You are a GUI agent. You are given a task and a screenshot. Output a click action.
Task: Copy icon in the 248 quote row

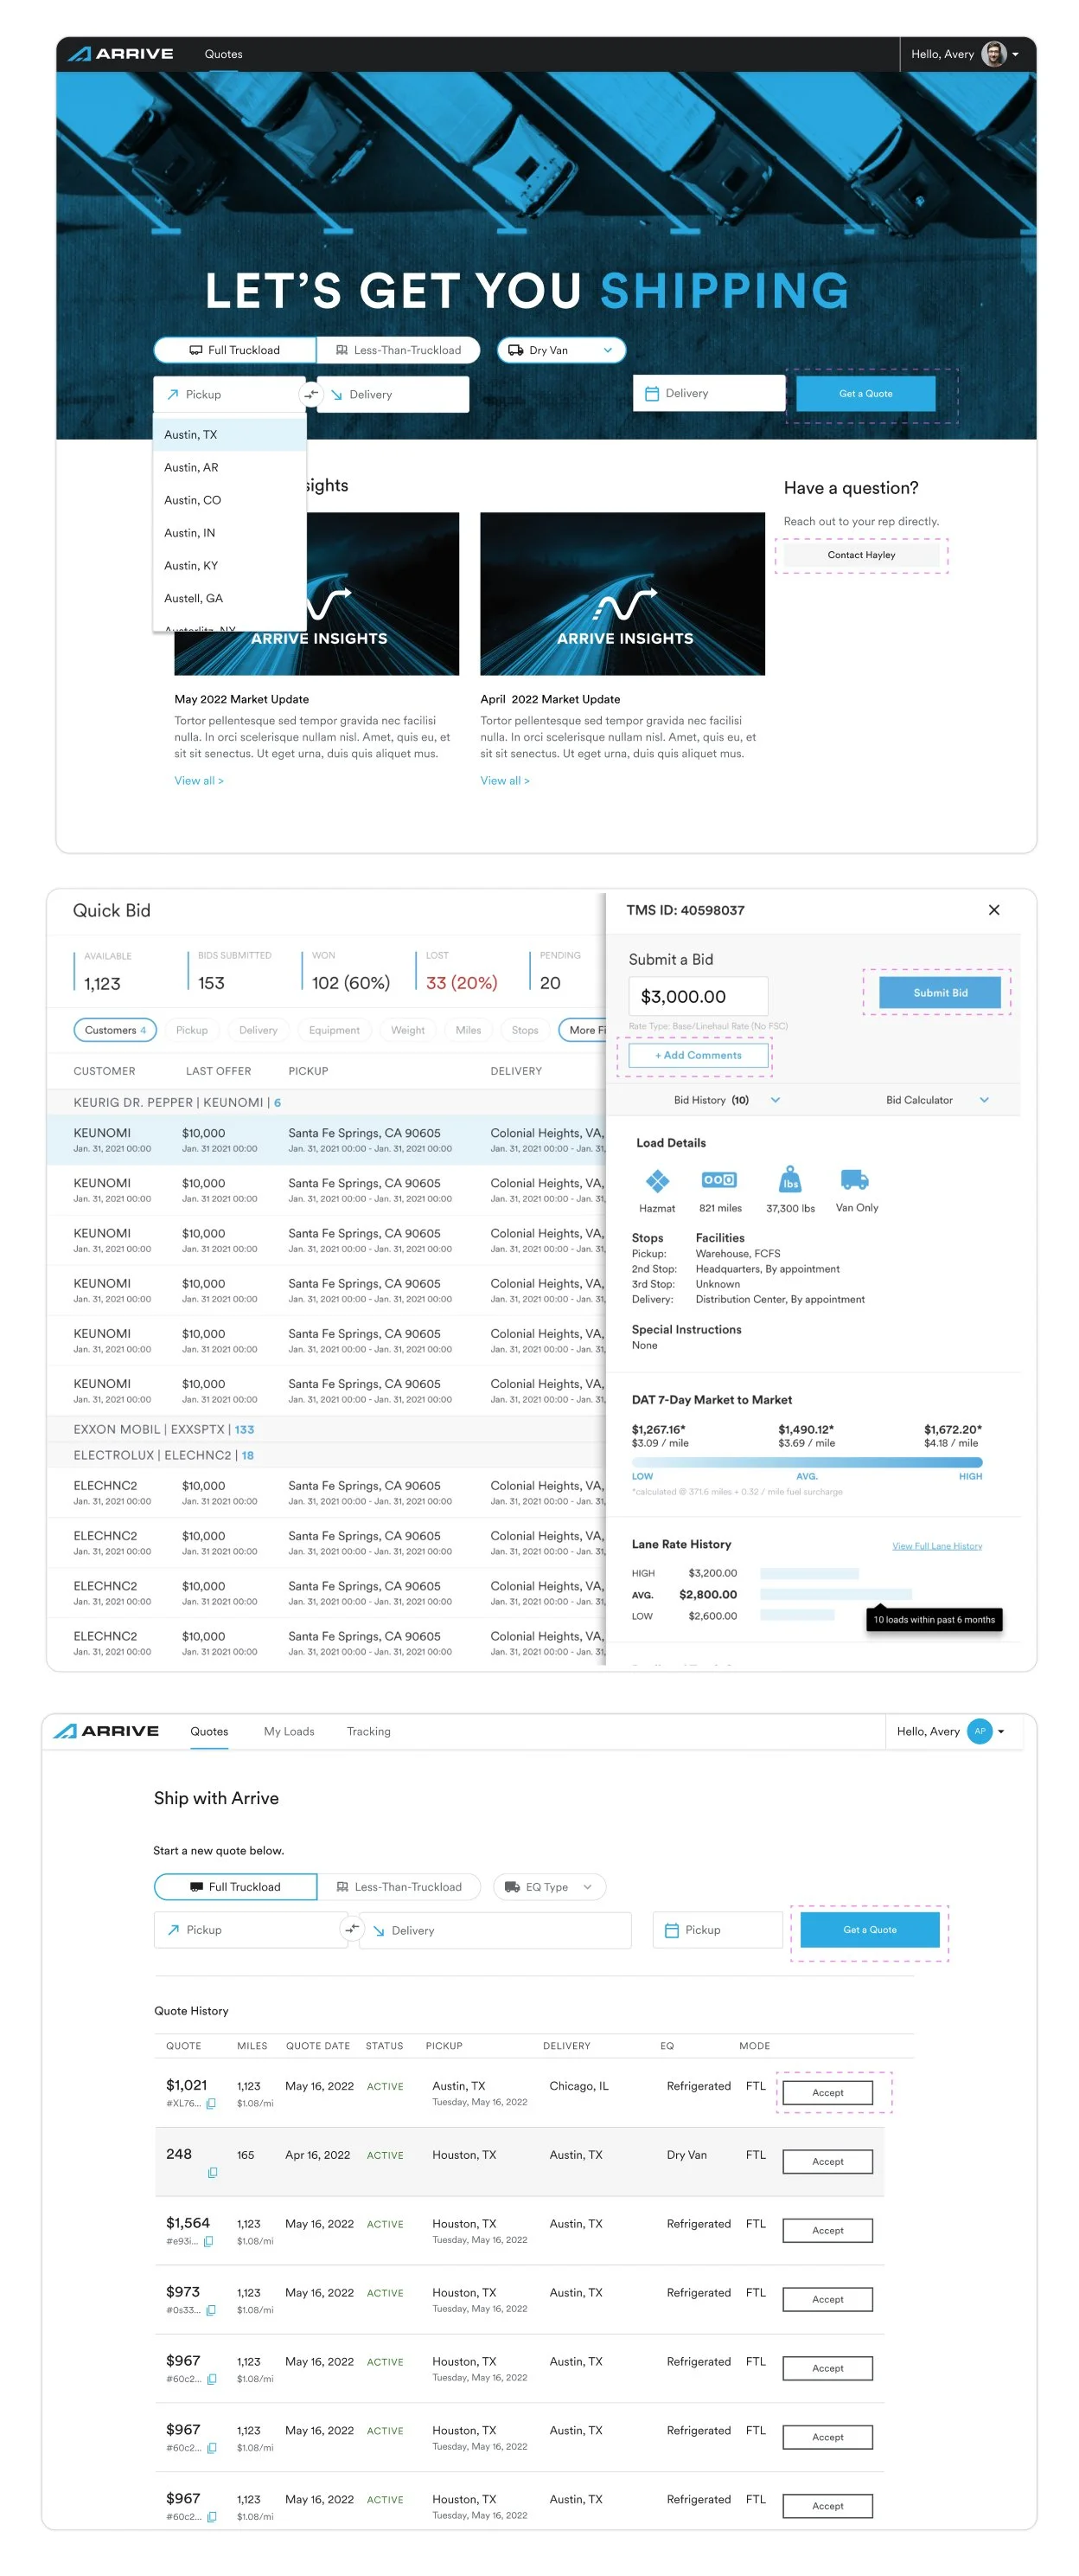coord(212,2173)
